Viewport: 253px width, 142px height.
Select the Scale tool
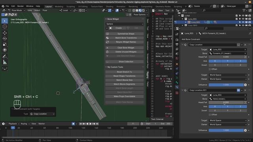coord(5,44)
